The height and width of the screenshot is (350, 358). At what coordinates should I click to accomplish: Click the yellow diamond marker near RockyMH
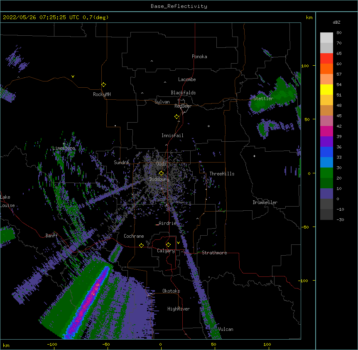[103, 85]
